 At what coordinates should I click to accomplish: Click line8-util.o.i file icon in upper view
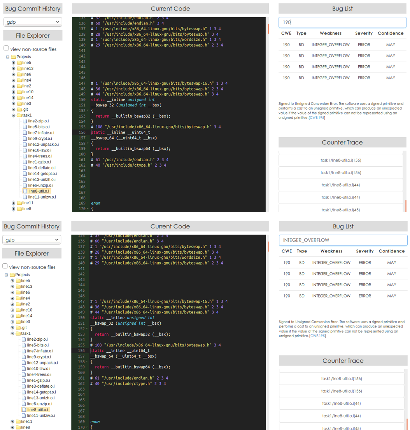pyautogui.click(x=25, y=191)
